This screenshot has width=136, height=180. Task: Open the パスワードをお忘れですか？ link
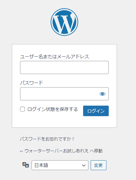pyautogui.click(x=47, y=139)
